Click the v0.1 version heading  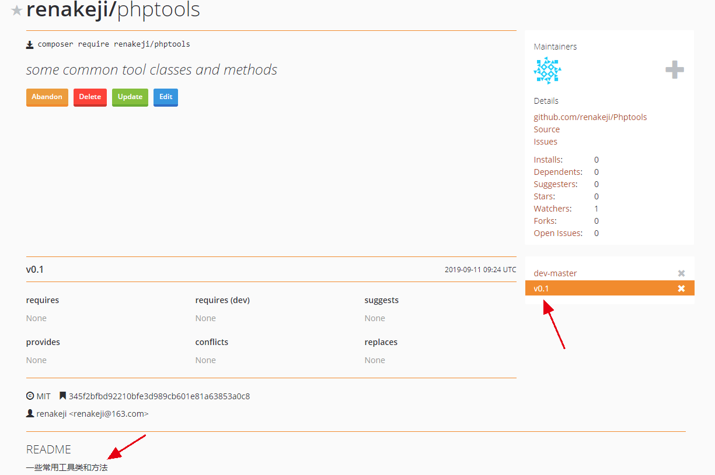click(x=35, y=269)
